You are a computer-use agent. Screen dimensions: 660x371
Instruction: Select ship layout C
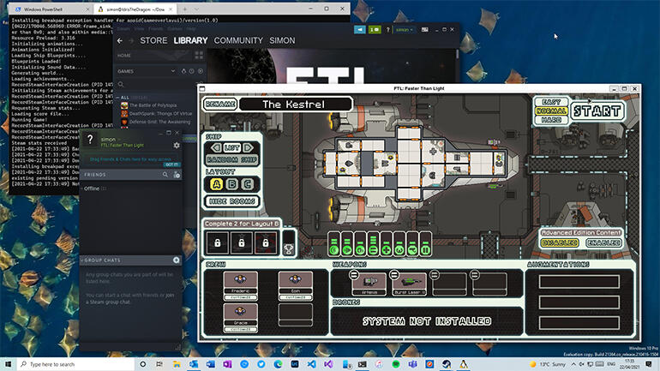click(x=248, y=184)
